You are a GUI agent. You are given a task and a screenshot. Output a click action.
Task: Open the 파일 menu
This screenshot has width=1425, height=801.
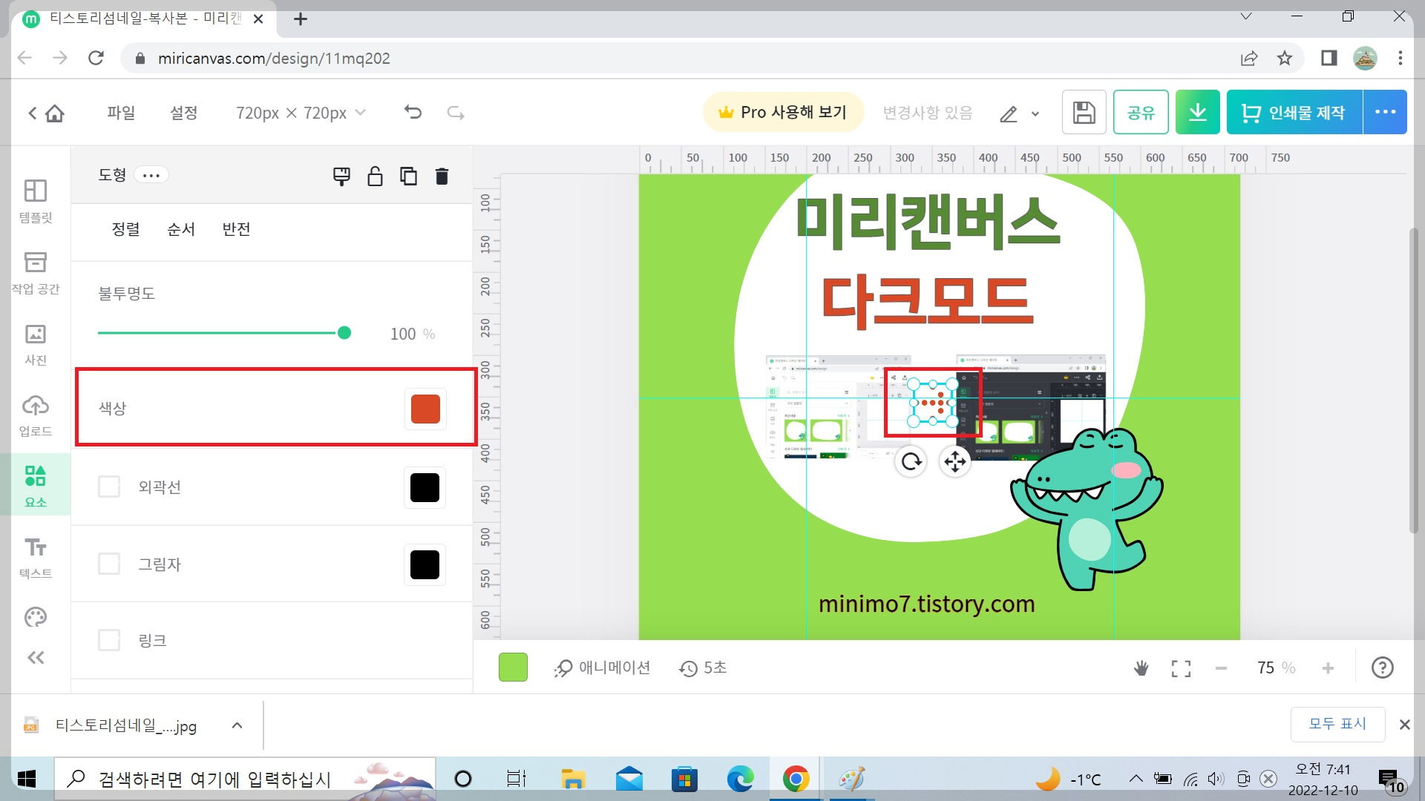121,112
